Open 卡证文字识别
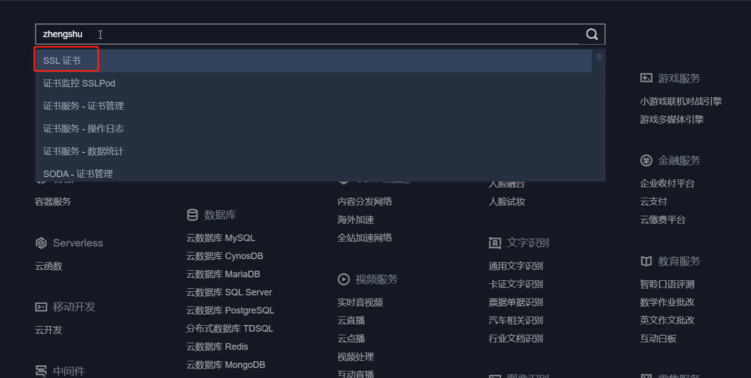 (x=516, y=284)
